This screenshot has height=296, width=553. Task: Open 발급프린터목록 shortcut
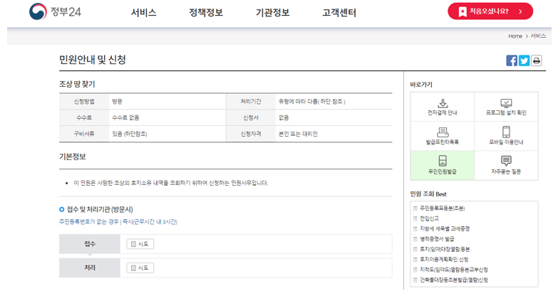(x=443, y=136)
